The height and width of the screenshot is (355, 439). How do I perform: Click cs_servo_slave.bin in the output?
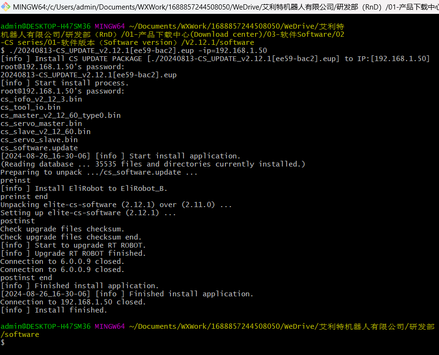[39, 140]
